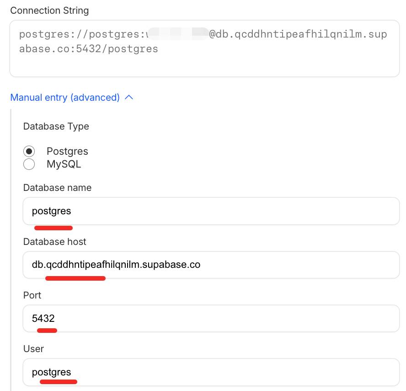The image size is (406, 391).
Task: Click the masked password in connection string
Action: pos(177,34)
